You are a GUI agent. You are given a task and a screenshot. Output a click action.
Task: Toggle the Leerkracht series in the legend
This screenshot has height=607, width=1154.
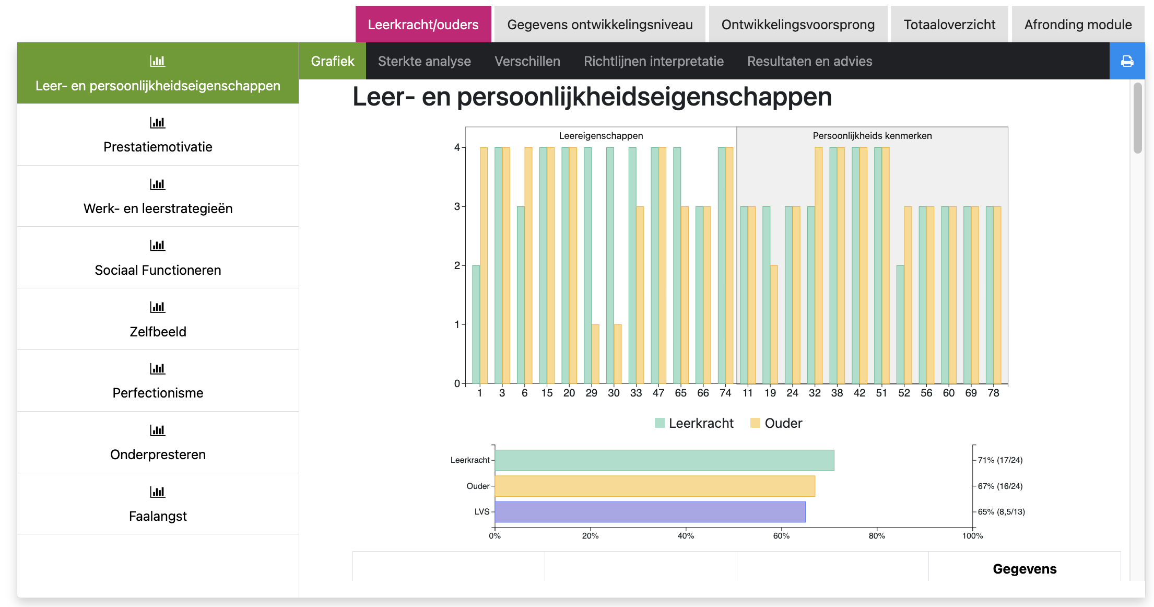tap(694, 423)
